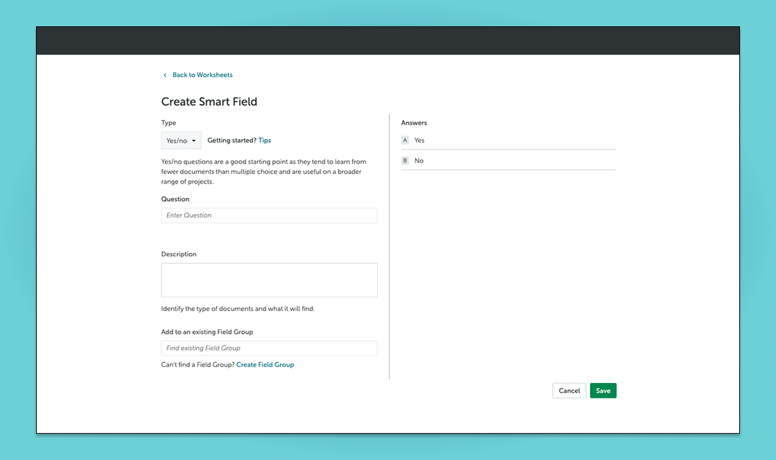Go Back to Worksheets

(x=202, y=74)
